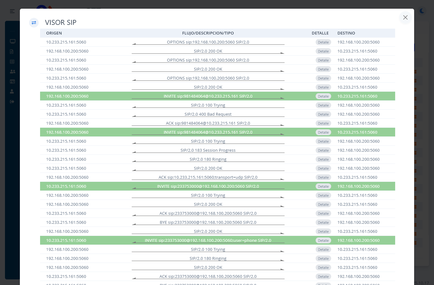Open Detalle for the 400 Bad Request row
The image size is (434, 285).
[x=323, y=114]
